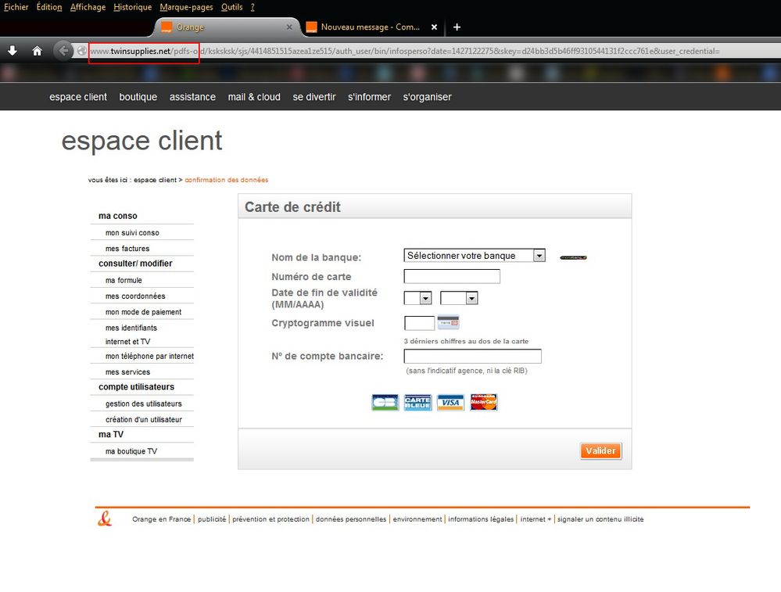The height and width of the screenshot is (592, 781).
Task: Select the Carte Bleue payment icon
Action: [x=417, y=401]
